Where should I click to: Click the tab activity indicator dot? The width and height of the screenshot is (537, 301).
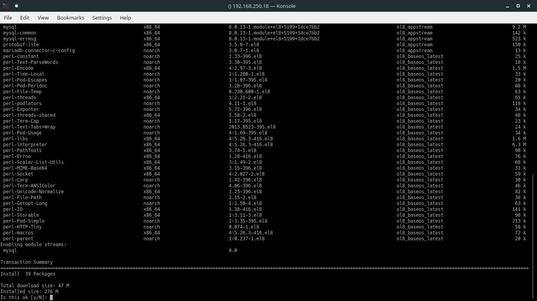[x=16, y=6]
